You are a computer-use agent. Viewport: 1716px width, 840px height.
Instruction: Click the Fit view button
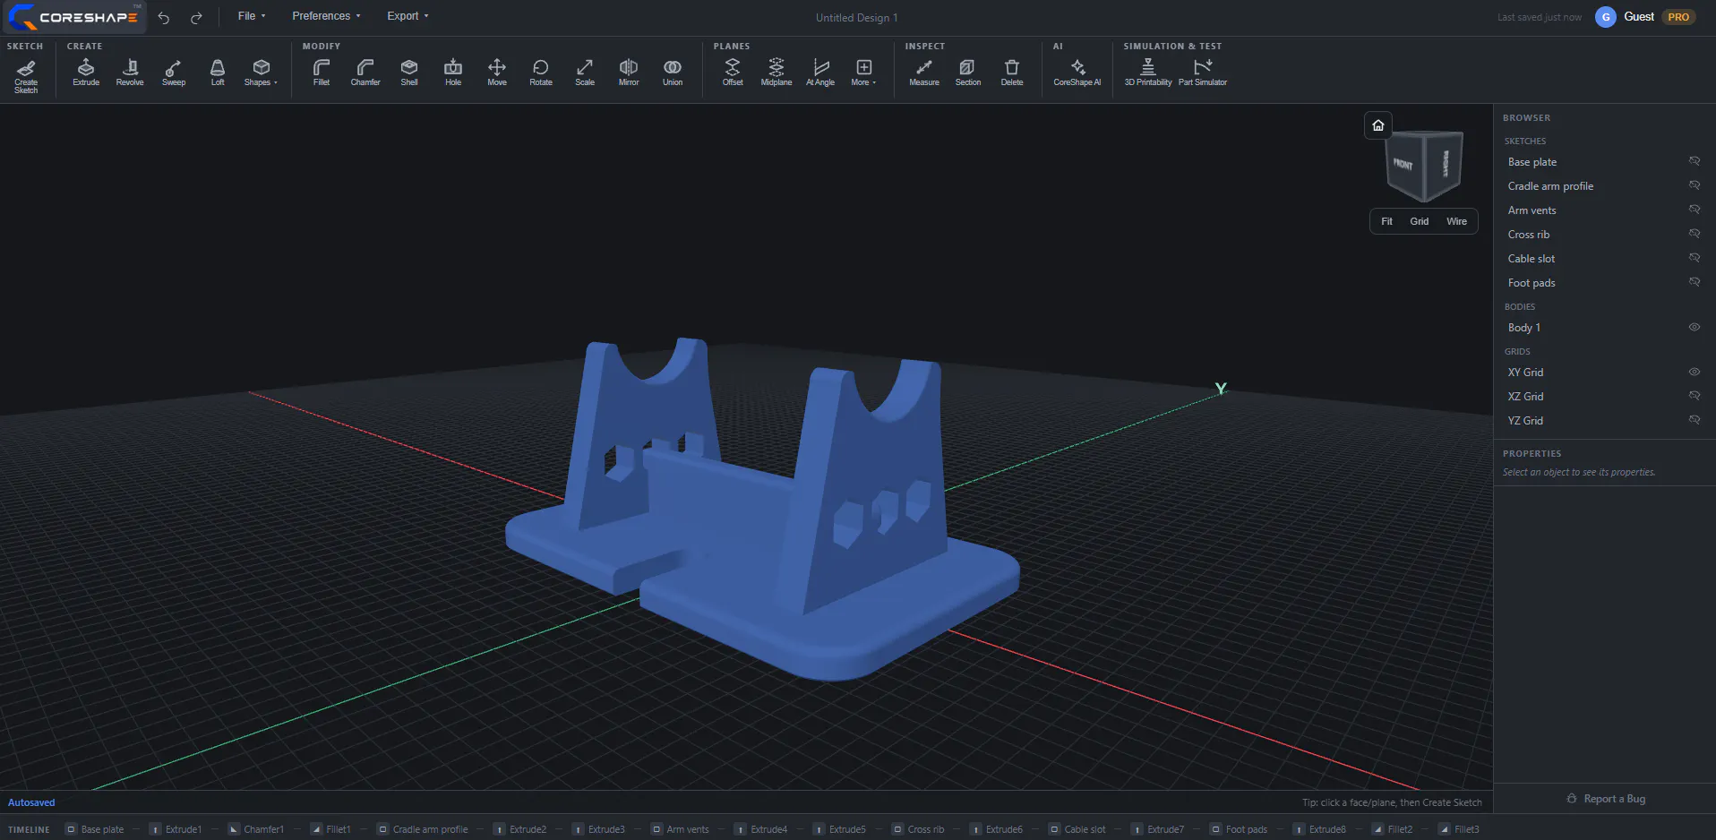[1386, 221]
